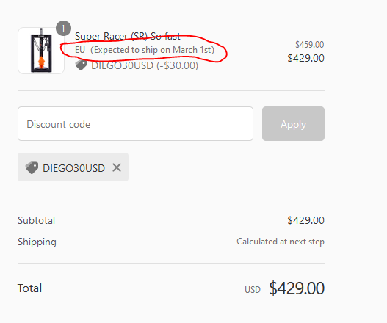Click the tag icon inside the DIEGO30USD chip
Viewport: 387px width, 323px height.
[32, 167]
